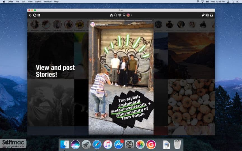Screen dimensions: 242x151
Task: Open the Apple menu
Action: click(4, 2)
